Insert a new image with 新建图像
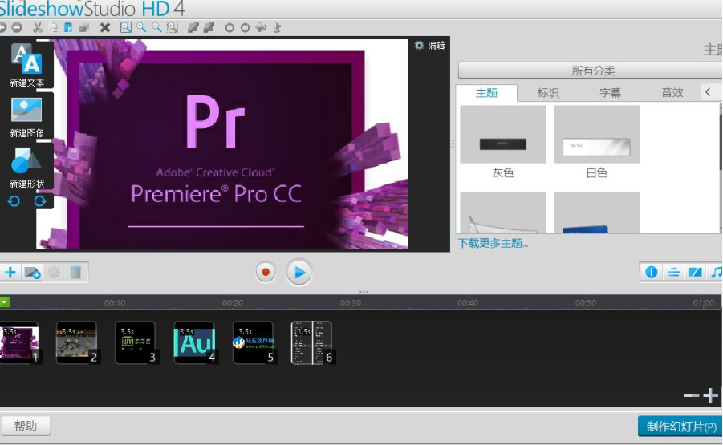 click(x=26, y=117)
